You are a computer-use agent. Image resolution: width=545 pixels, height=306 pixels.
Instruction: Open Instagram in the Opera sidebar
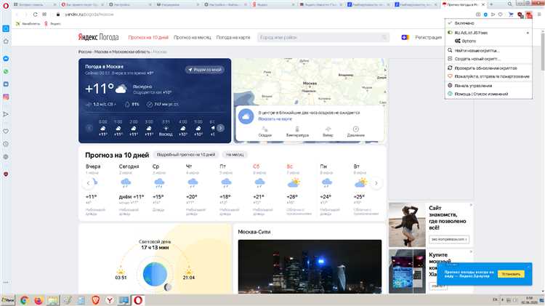click(6, 97)
